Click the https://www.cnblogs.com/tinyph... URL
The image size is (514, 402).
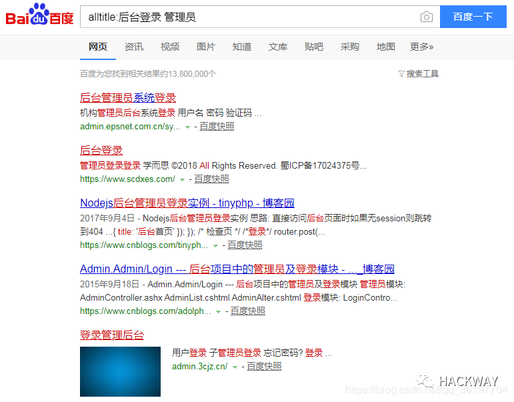[144, 245]
